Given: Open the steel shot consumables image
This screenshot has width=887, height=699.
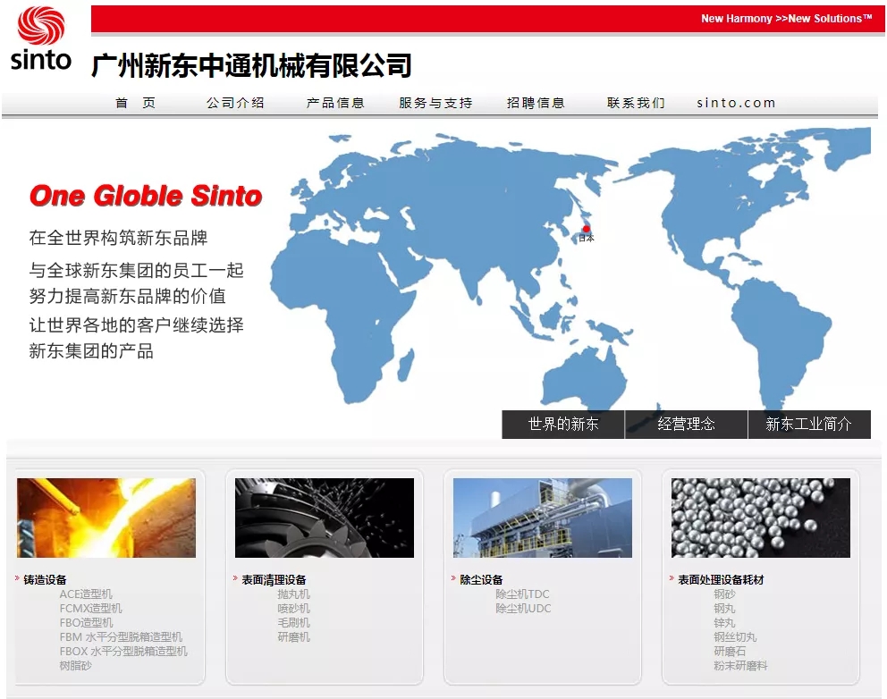Looking at the screenshot, I should 761,518.
